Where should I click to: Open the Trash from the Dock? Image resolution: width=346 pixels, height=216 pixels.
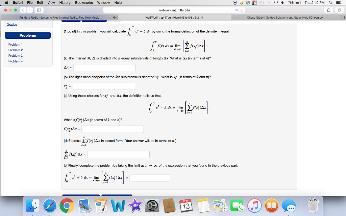point(313,206)
